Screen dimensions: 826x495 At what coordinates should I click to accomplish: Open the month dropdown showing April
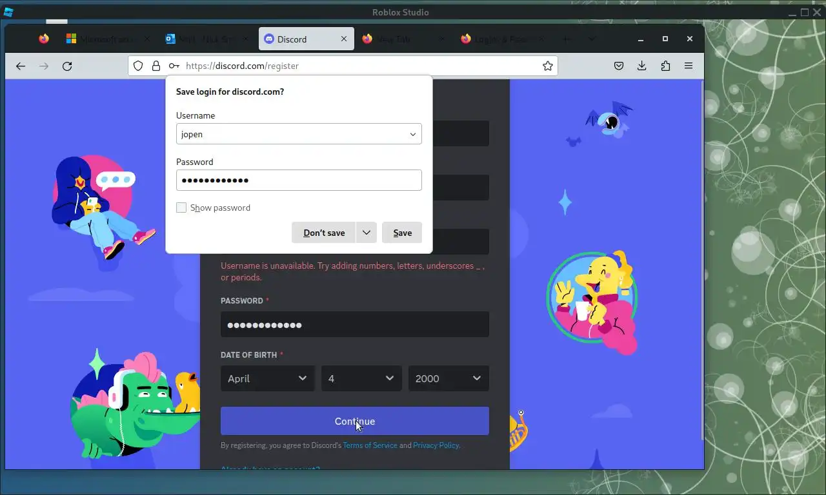267,378
